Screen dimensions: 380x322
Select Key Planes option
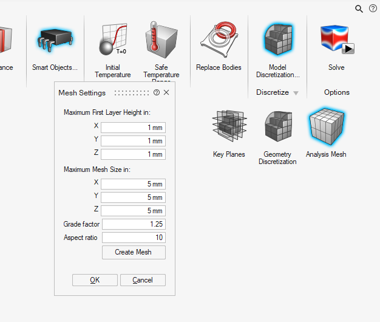229,134
